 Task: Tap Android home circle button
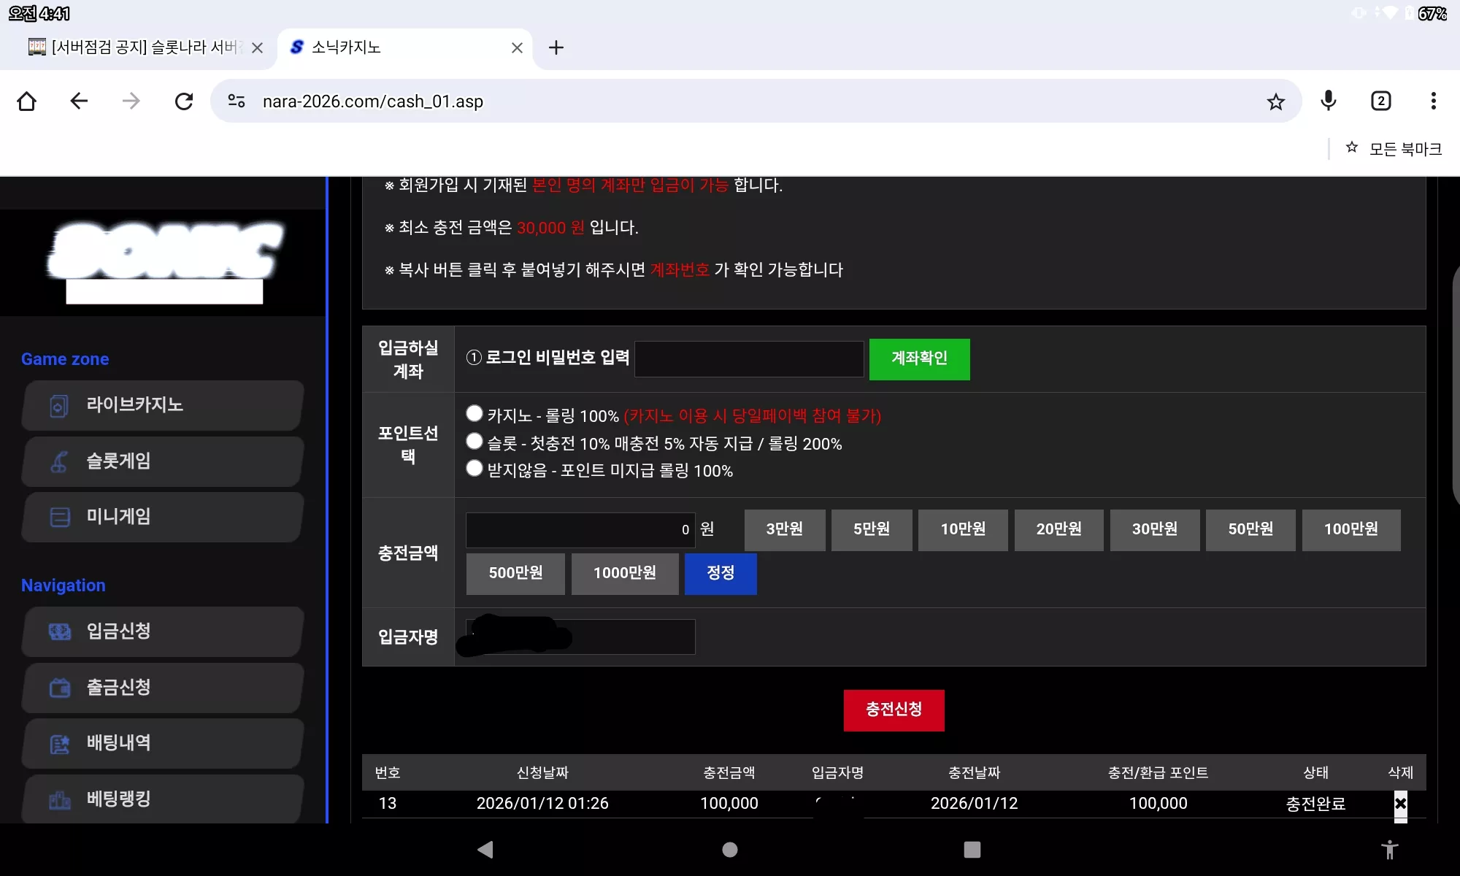point(729,850)
